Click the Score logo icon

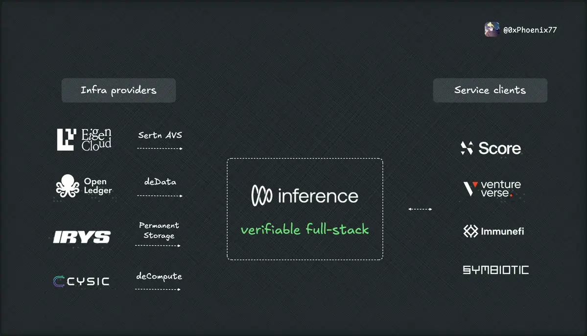pos(467,148)
